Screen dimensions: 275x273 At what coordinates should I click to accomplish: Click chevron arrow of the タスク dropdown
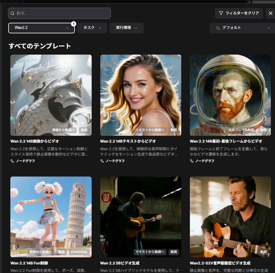(x=100, y=28)
